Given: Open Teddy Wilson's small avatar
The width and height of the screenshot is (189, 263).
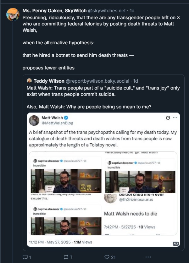Looking at the screenshot, I should [x=29, y=81].
